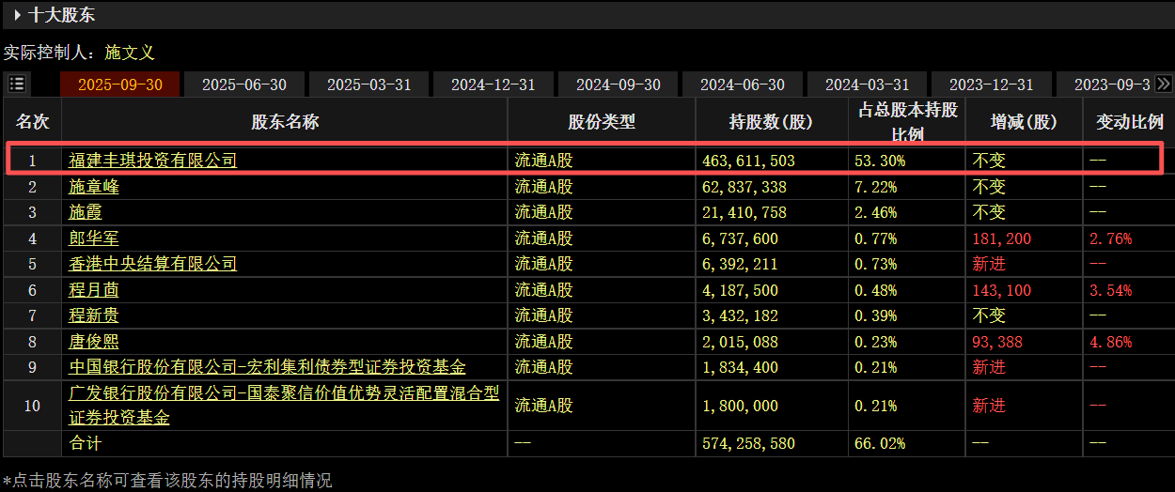Open shareholder 福建丰琪投资有限公司 details
Viewport: 1175px width, 492px height.
click(x=153, y=161)
